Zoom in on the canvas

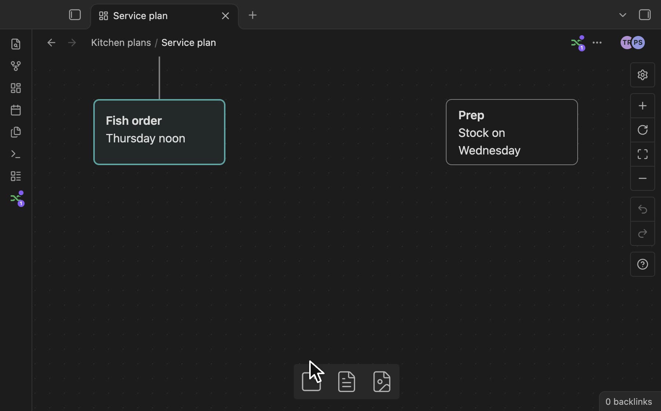(643, 106)
